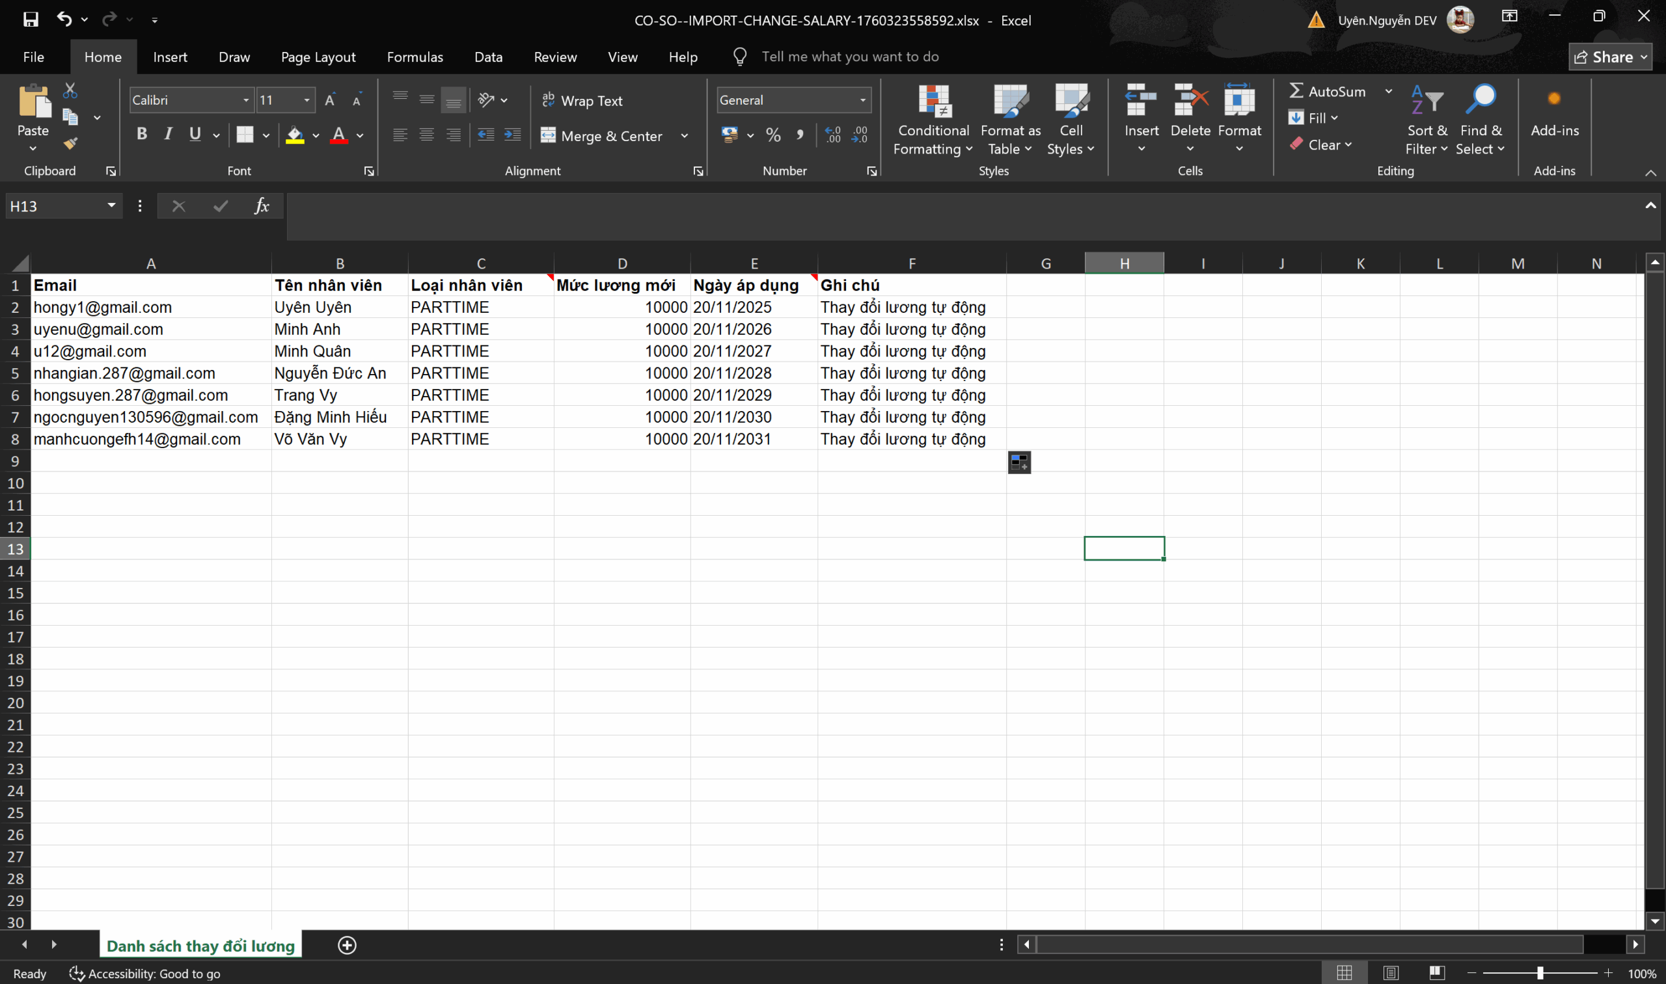Open the Name Box dropdown arrow
1666x984 pixels.
[111, 206]
